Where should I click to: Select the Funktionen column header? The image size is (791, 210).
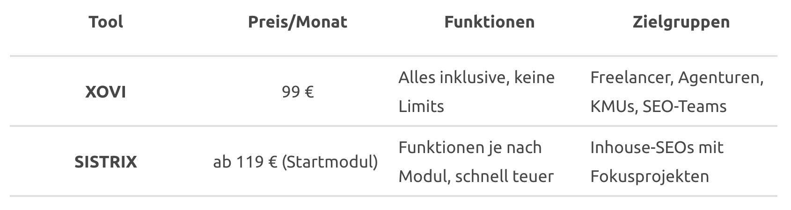489,22
